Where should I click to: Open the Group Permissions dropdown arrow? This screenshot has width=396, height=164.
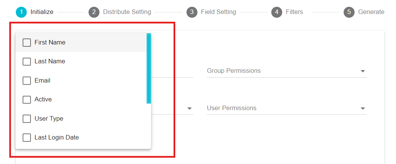point(363,71)
